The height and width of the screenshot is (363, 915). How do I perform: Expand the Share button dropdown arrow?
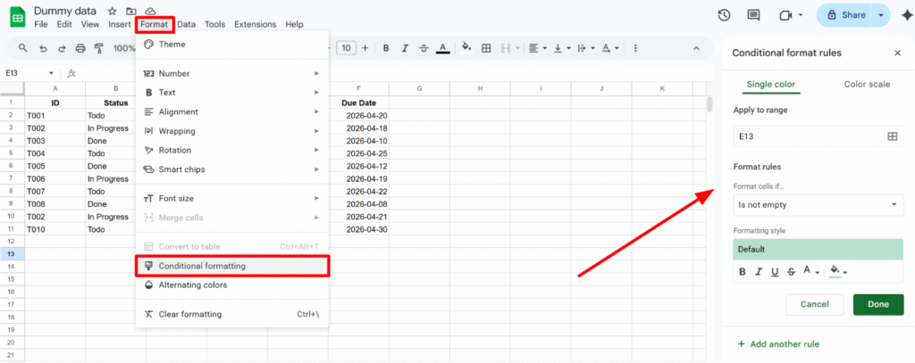tap(883, 15)
